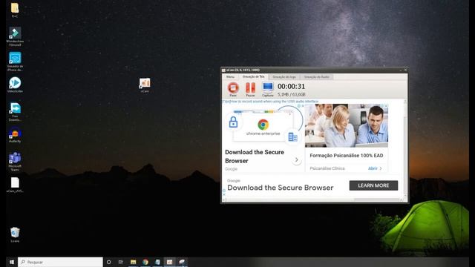The height and width of the screenshot is (267, 475).
Task: Click the Chrome Enterprise ad image
Action: (x=263, y=125)
